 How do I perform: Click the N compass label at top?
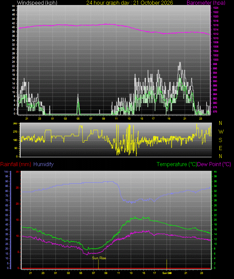(x=220, y=123)
